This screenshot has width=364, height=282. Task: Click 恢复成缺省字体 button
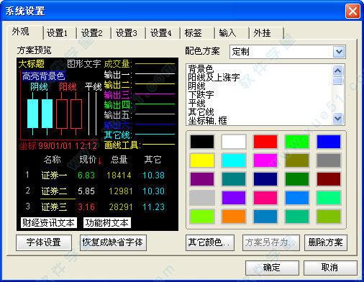pyautogui.click(x=113, y=242)
